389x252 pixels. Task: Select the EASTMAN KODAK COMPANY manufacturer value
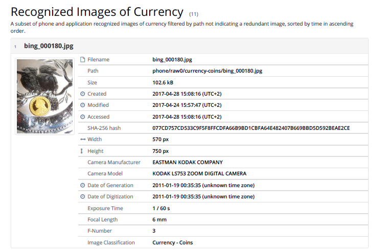(189, 163)
